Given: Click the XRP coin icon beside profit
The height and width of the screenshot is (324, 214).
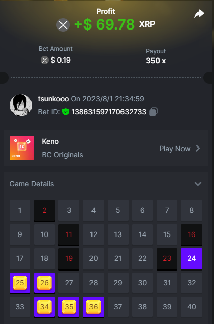Looking at the screenshot, I should tap(63, 25).
